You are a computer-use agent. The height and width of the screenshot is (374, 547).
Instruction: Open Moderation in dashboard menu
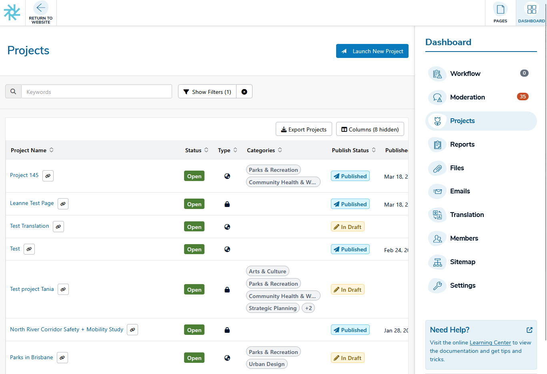point(467,97)
